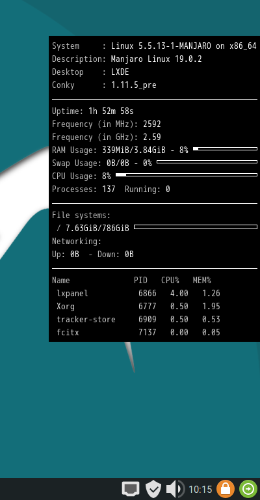Click the root filesystem usage bar
Screen dimensions: 260x500
coord(196,227)
